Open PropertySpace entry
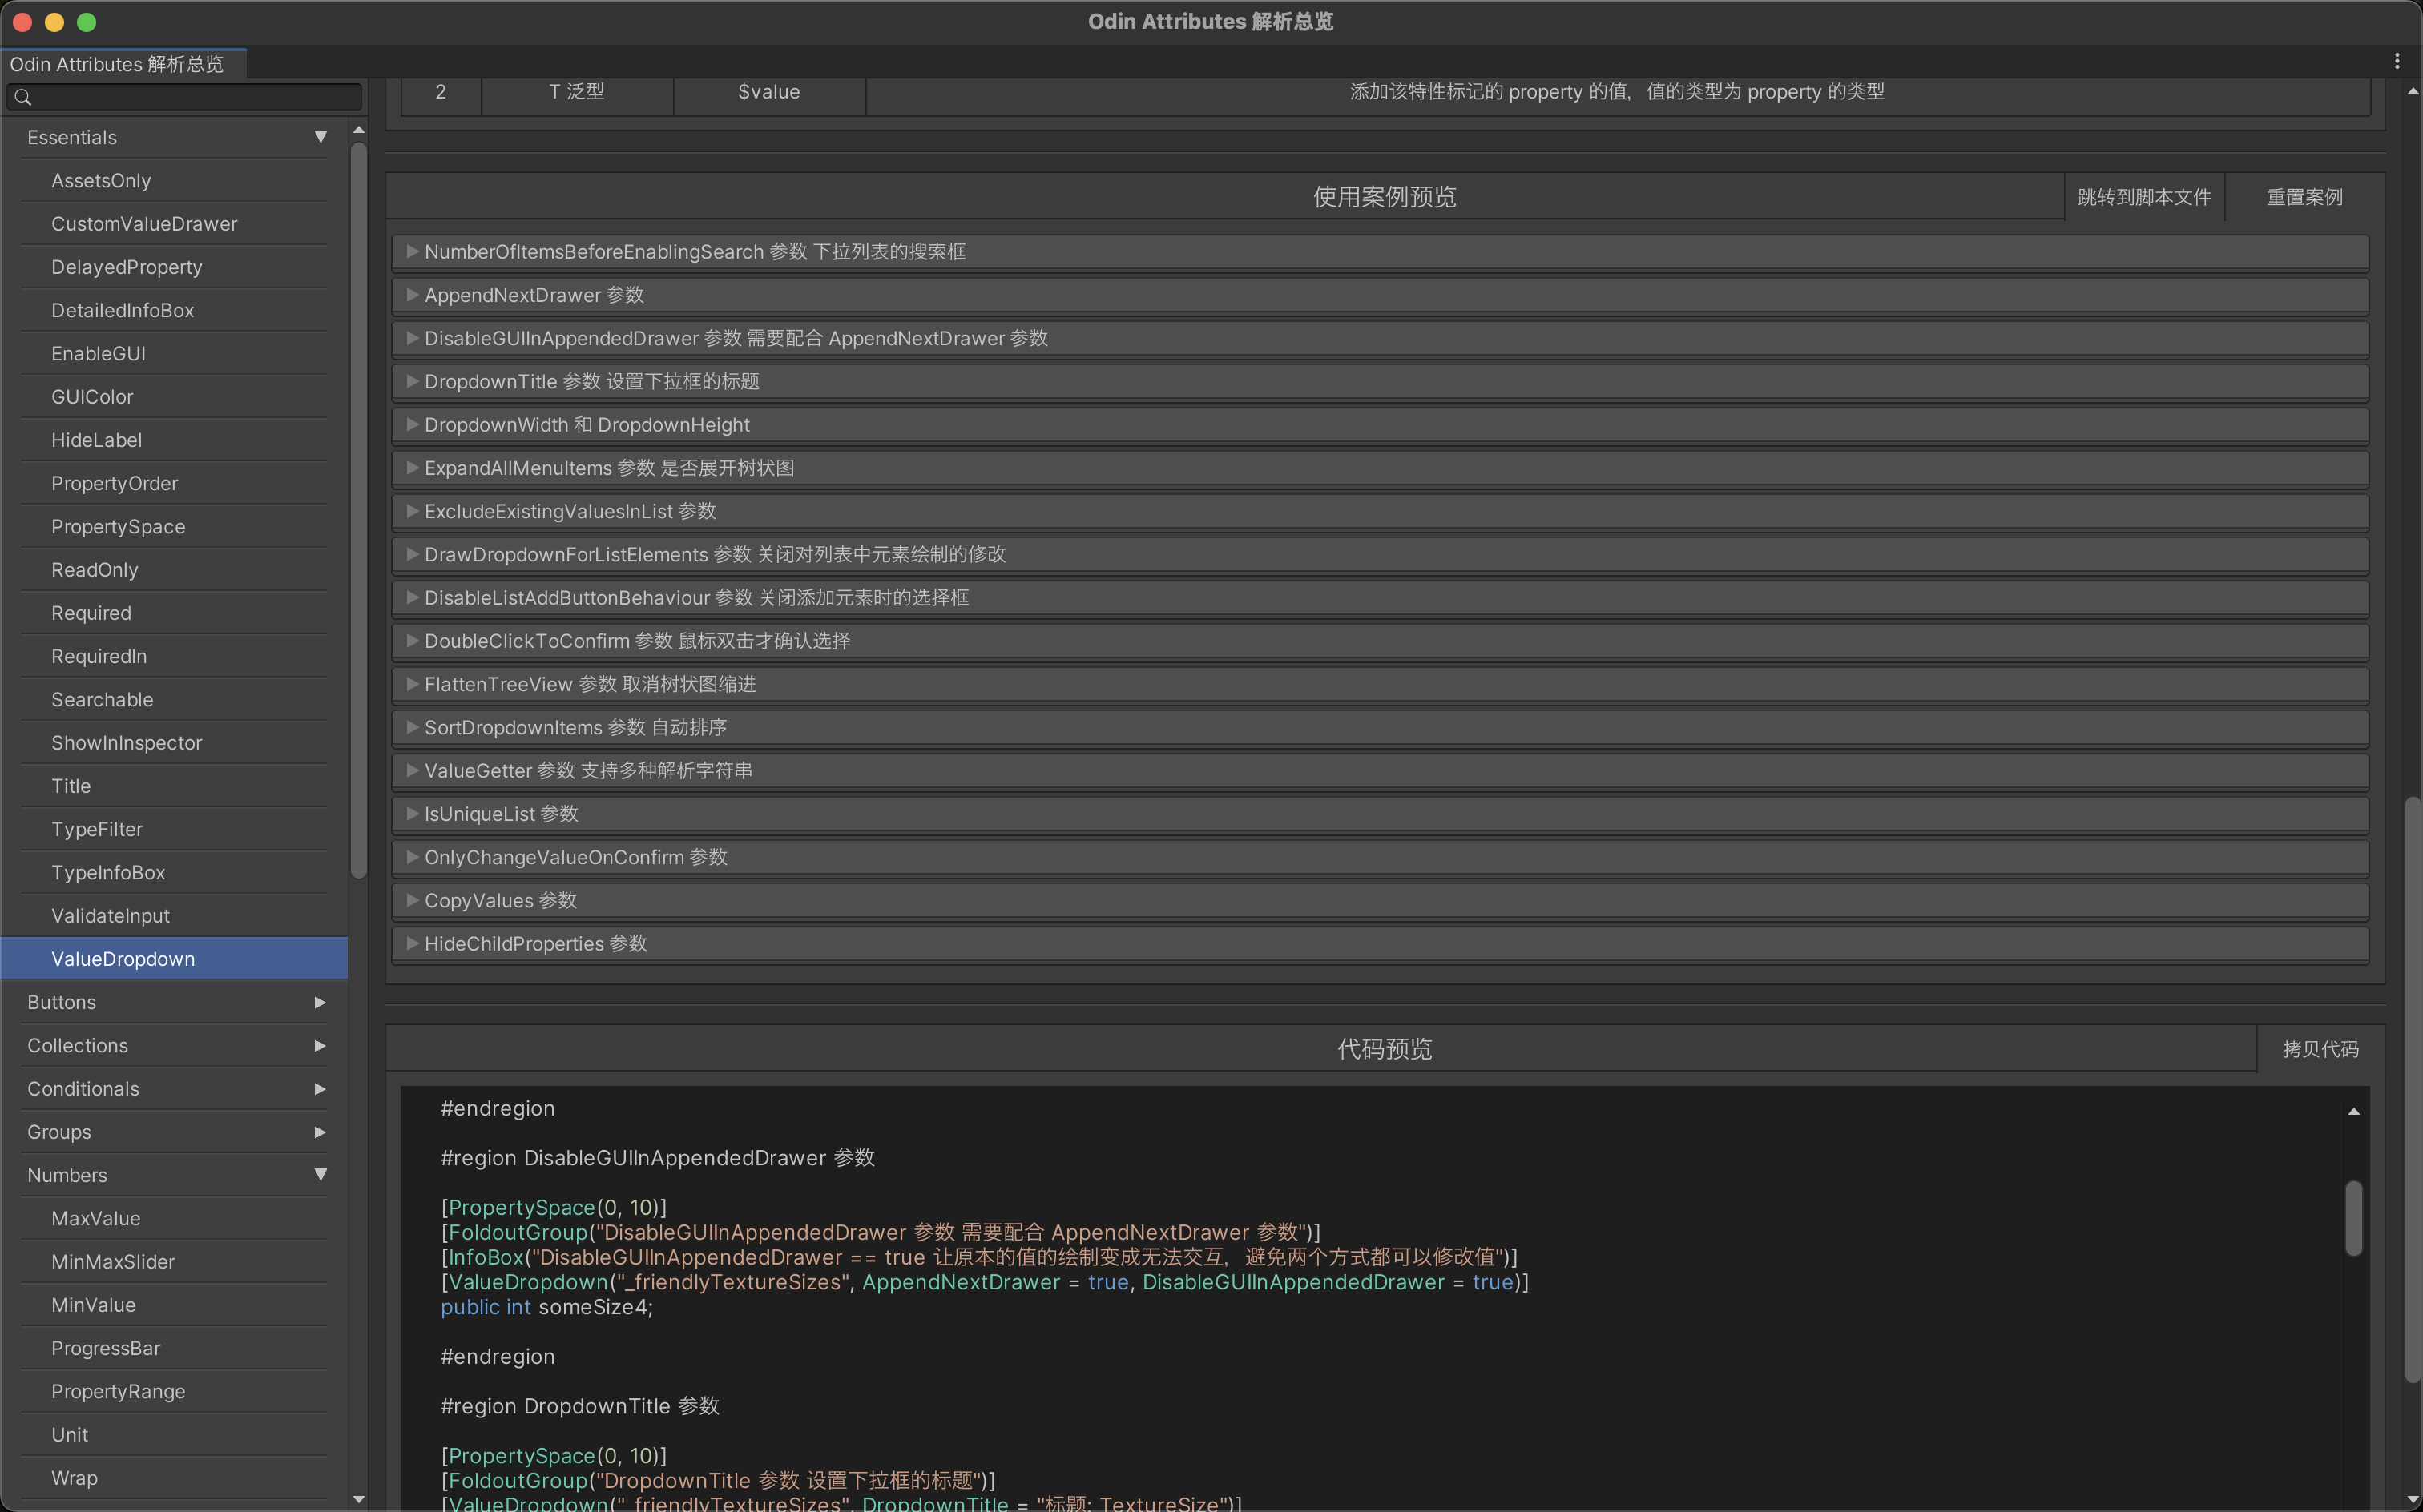The height and width of the screenshot is (1512, 2423). point(174,527)
